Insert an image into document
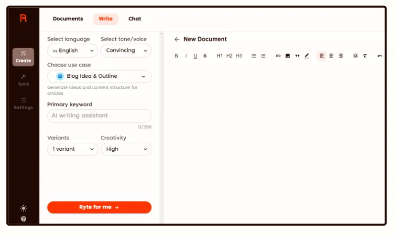 [x=288, y=56]
